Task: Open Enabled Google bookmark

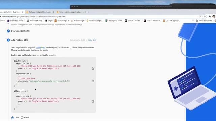Action: click(x=95, y=21)
